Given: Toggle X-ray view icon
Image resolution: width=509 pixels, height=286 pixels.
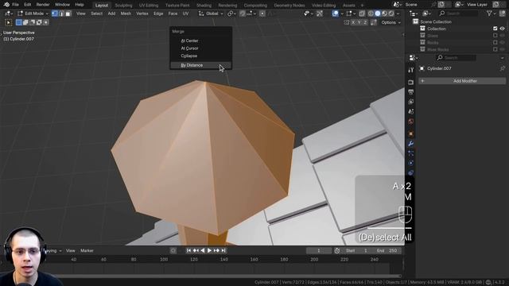Looking at the screenshot, I should (x=362, y=14).
